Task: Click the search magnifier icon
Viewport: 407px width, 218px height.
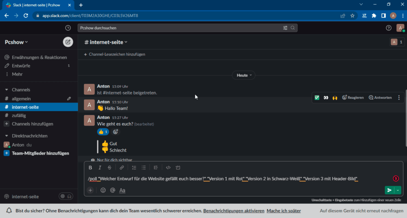Action: tap(293, 28)
